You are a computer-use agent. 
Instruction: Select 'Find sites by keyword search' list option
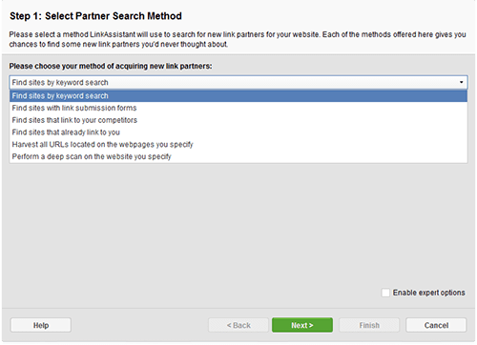(x=238, y=96)
